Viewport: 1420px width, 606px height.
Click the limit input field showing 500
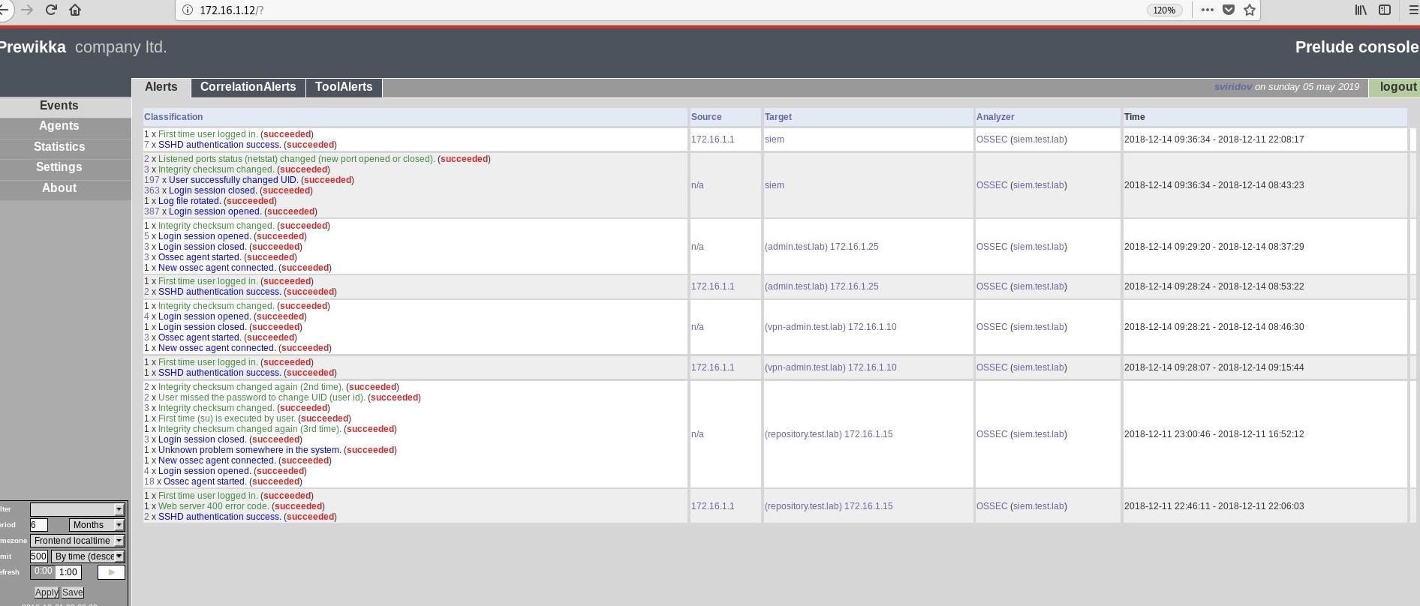point(38,556)
